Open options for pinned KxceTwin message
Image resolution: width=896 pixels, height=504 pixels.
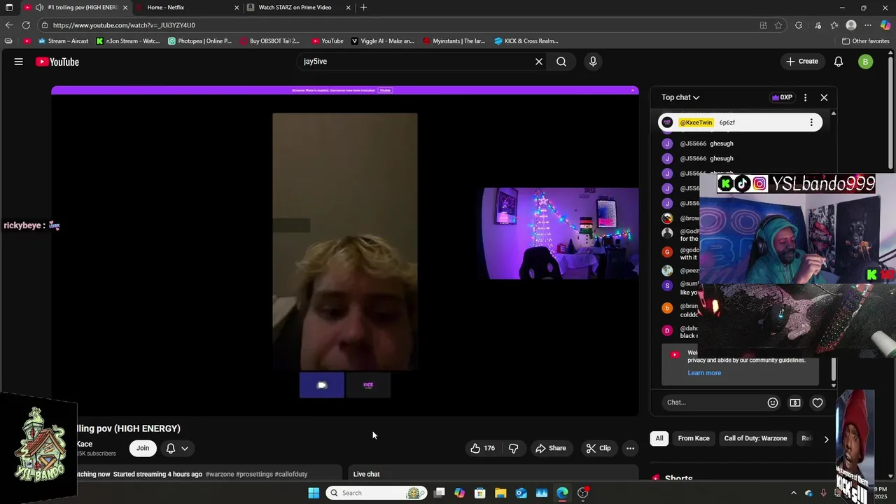811,122
